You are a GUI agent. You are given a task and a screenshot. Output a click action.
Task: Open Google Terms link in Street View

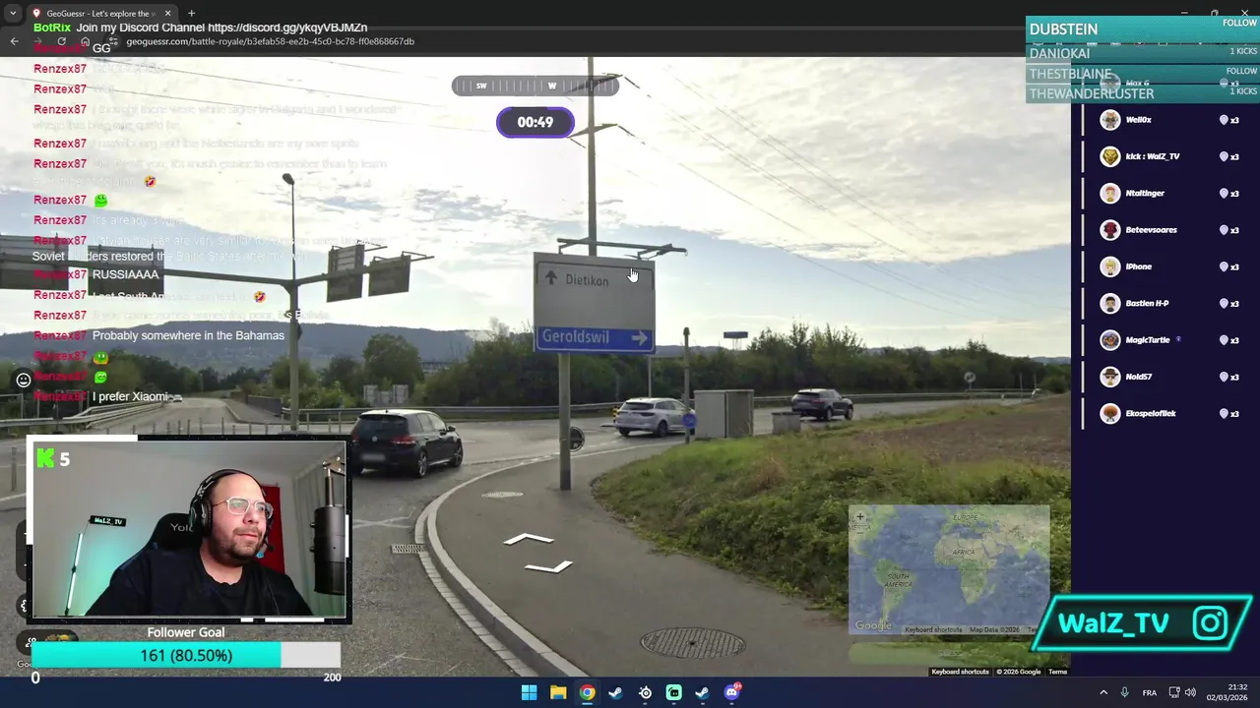point(1057,672)
